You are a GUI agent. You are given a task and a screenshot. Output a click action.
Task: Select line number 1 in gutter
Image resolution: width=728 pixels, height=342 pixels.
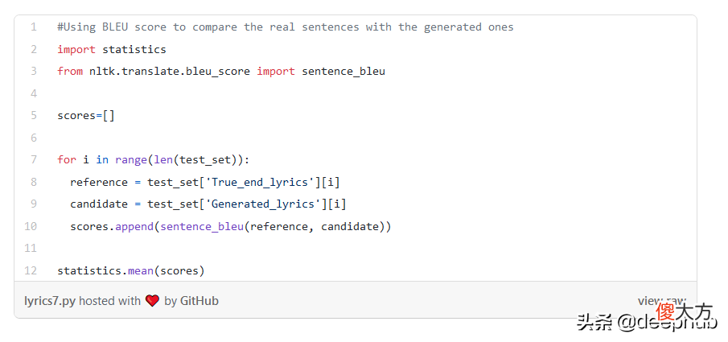point(34,27)
